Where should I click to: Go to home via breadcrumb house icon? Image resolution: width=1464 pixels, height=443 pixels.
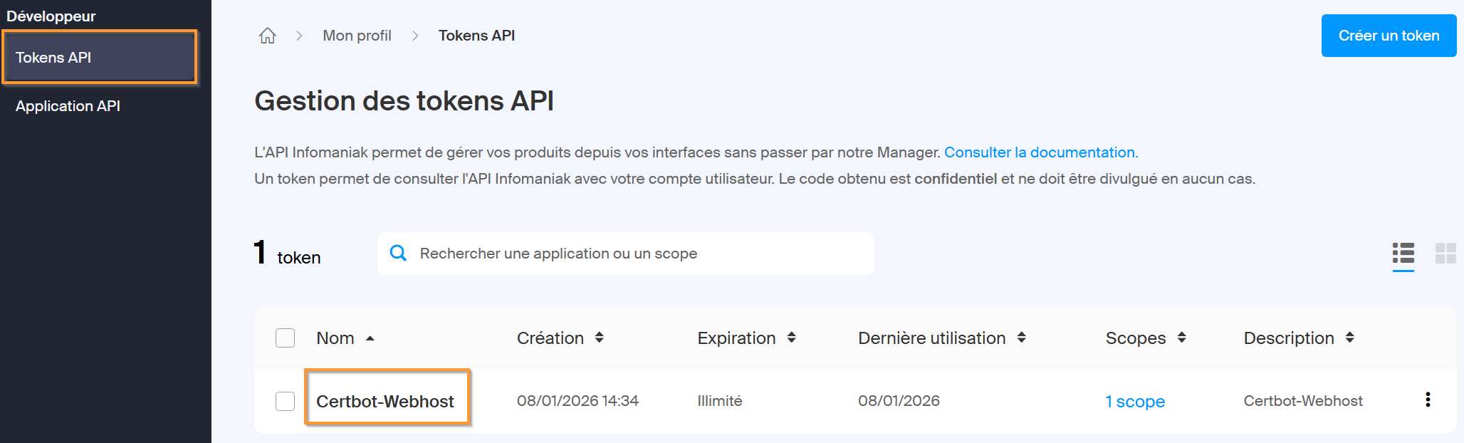pyautogui.click(x=268, y=36)
